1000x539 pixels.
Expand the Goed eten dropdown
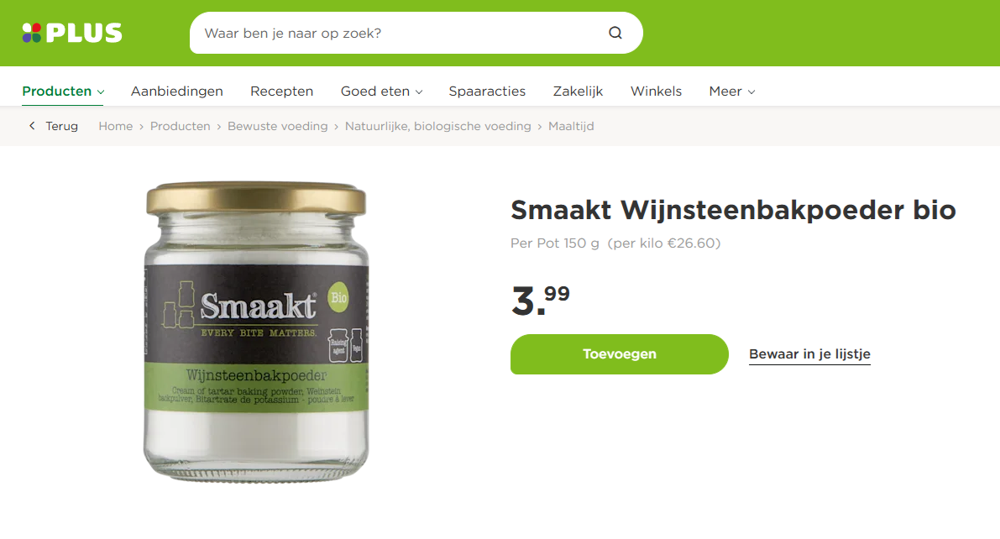click(x=381, y=92)
